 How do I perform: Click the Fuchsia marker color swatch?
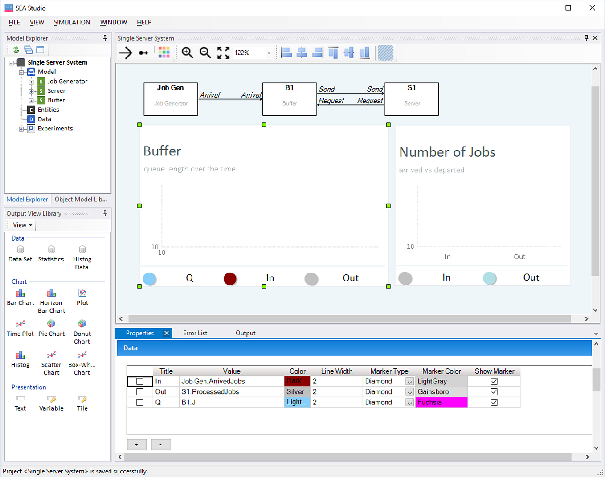441,402
